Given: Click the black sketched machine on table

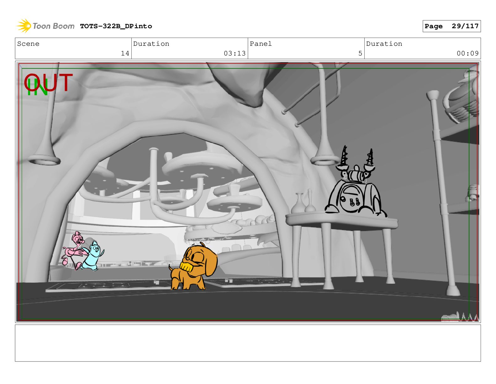Looking at the screenshot, I should click(x=356, y=182).
